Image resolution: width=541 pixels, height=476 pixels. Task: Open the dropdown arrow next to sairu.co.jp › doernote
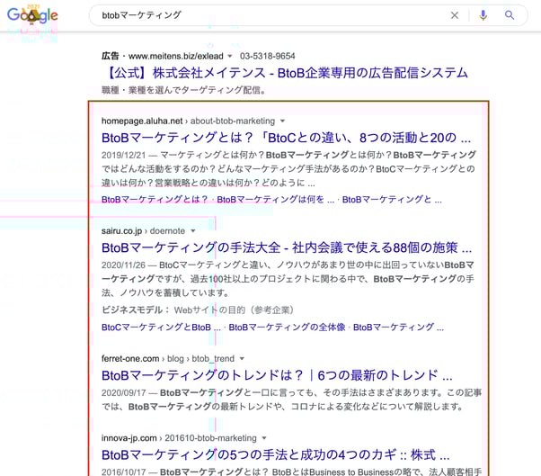coord(193,230)
